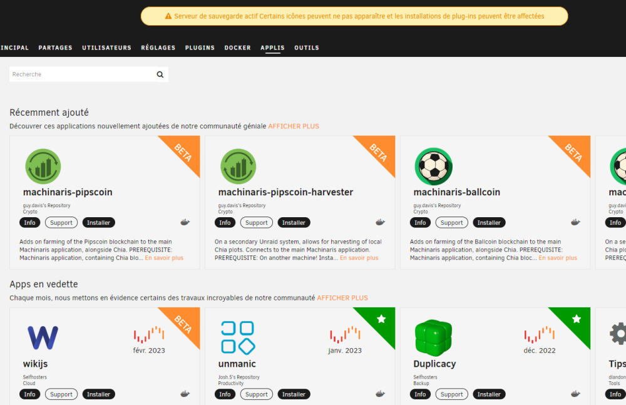Click Info button for machinaris-pipscoin-harvester
Screen dimensions: 626x405
225,222
